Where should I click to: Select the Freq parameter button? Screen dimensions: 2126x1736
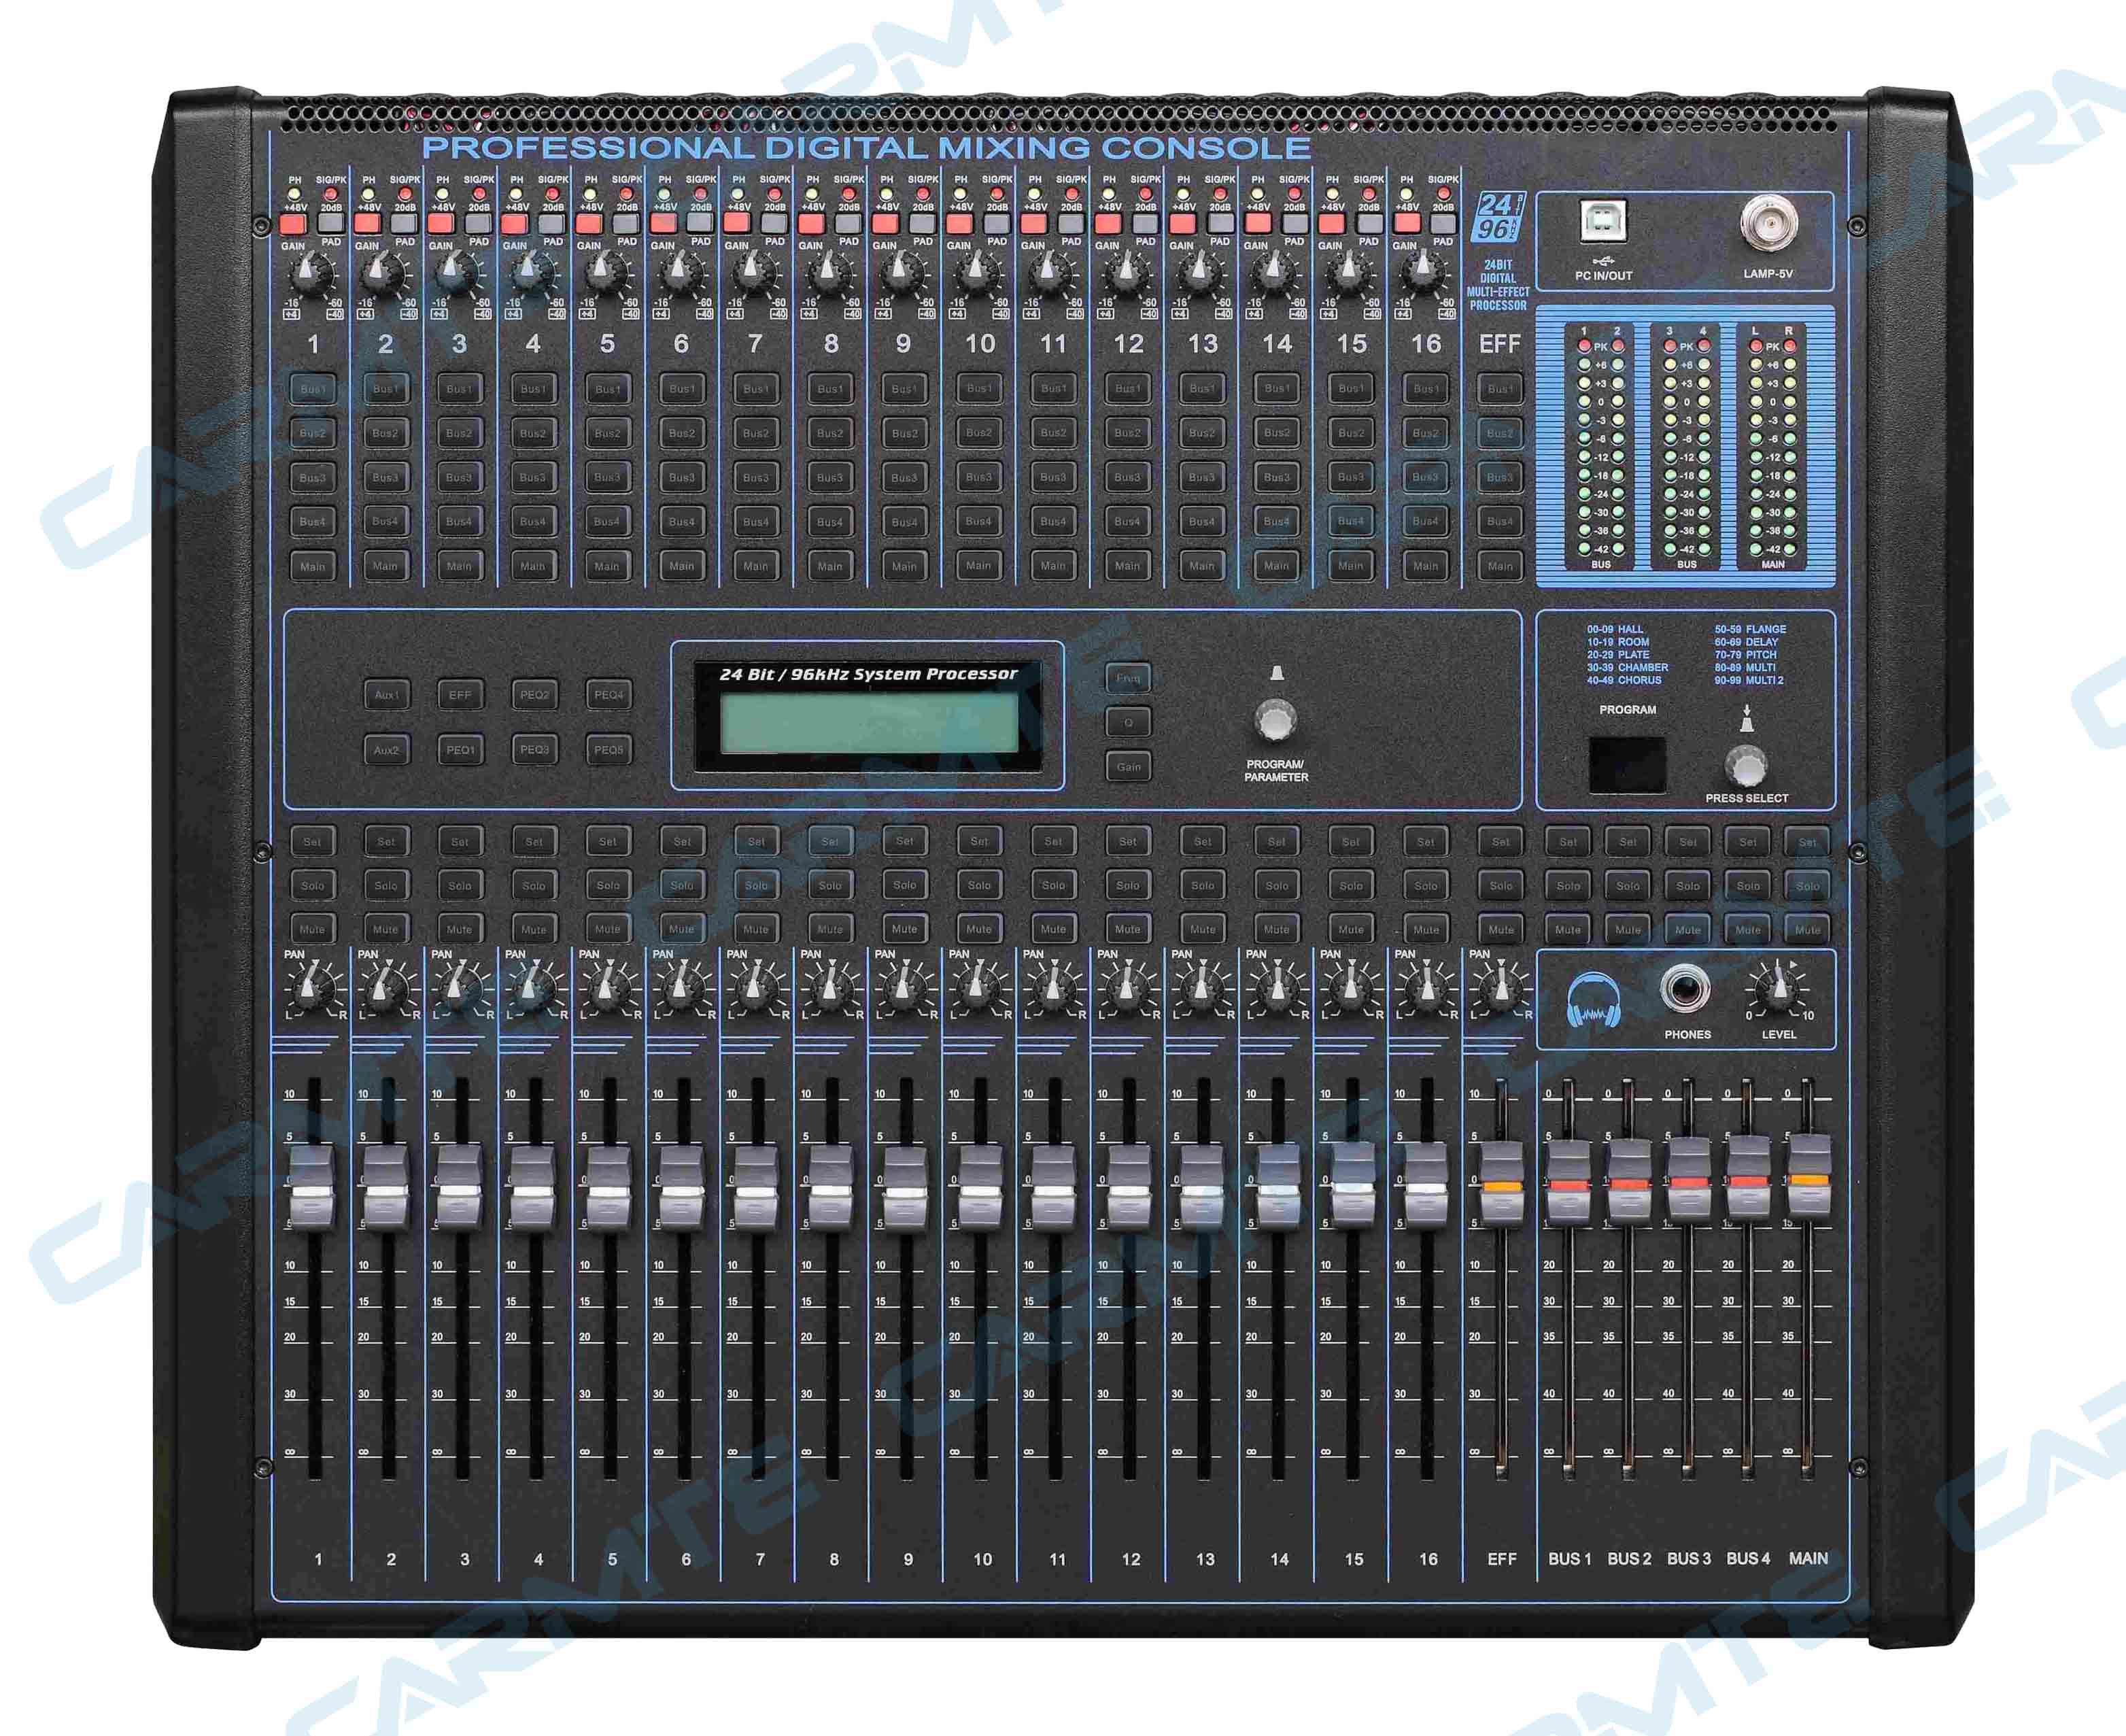point(1128,678)
